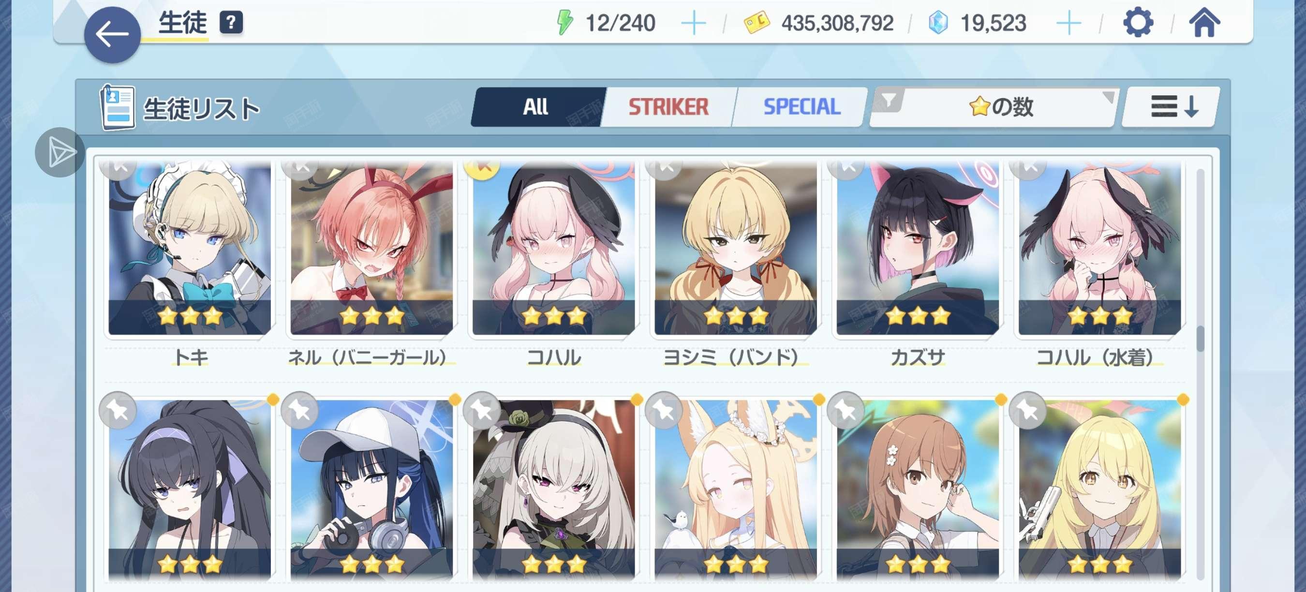Switch sort order with descending arrow button
Viewport: 1306px width, 592px height.
coord(1172,107)
